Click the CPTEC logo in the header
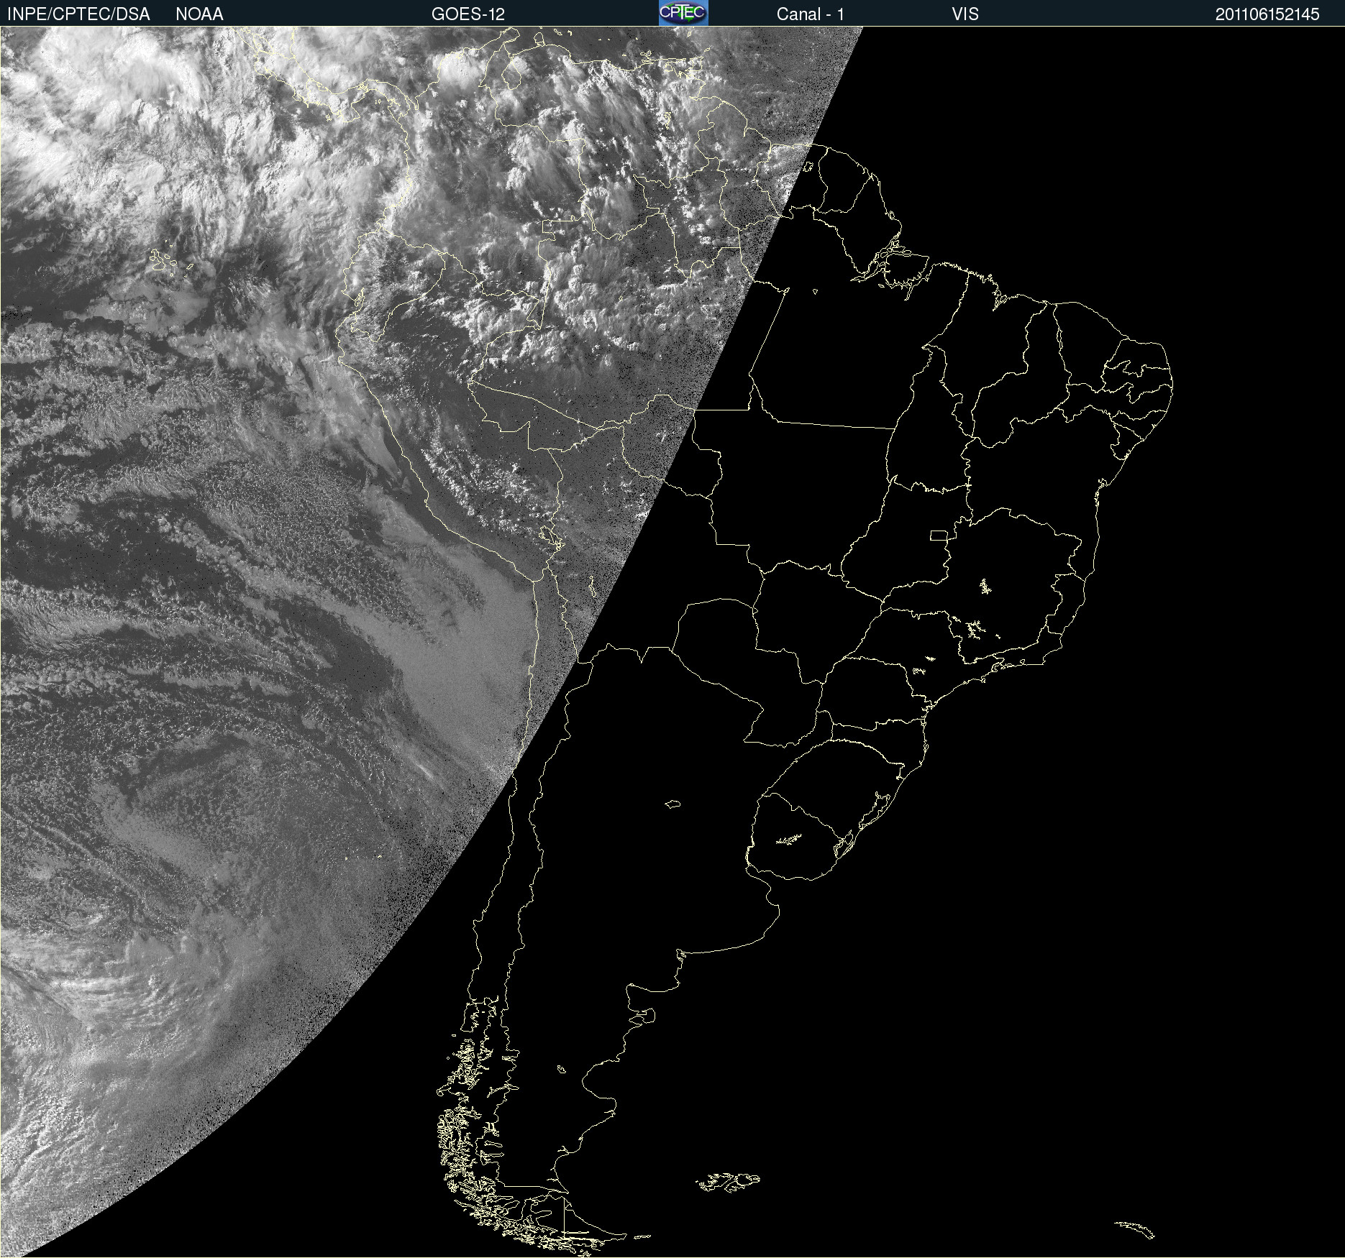Image resolution: width=1345 pixels, height=1258 pixels. click(683, 13)
